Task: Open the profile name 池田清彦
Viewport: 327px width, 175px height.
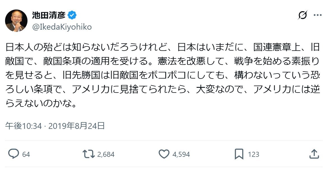Action: tap(49, 15)
